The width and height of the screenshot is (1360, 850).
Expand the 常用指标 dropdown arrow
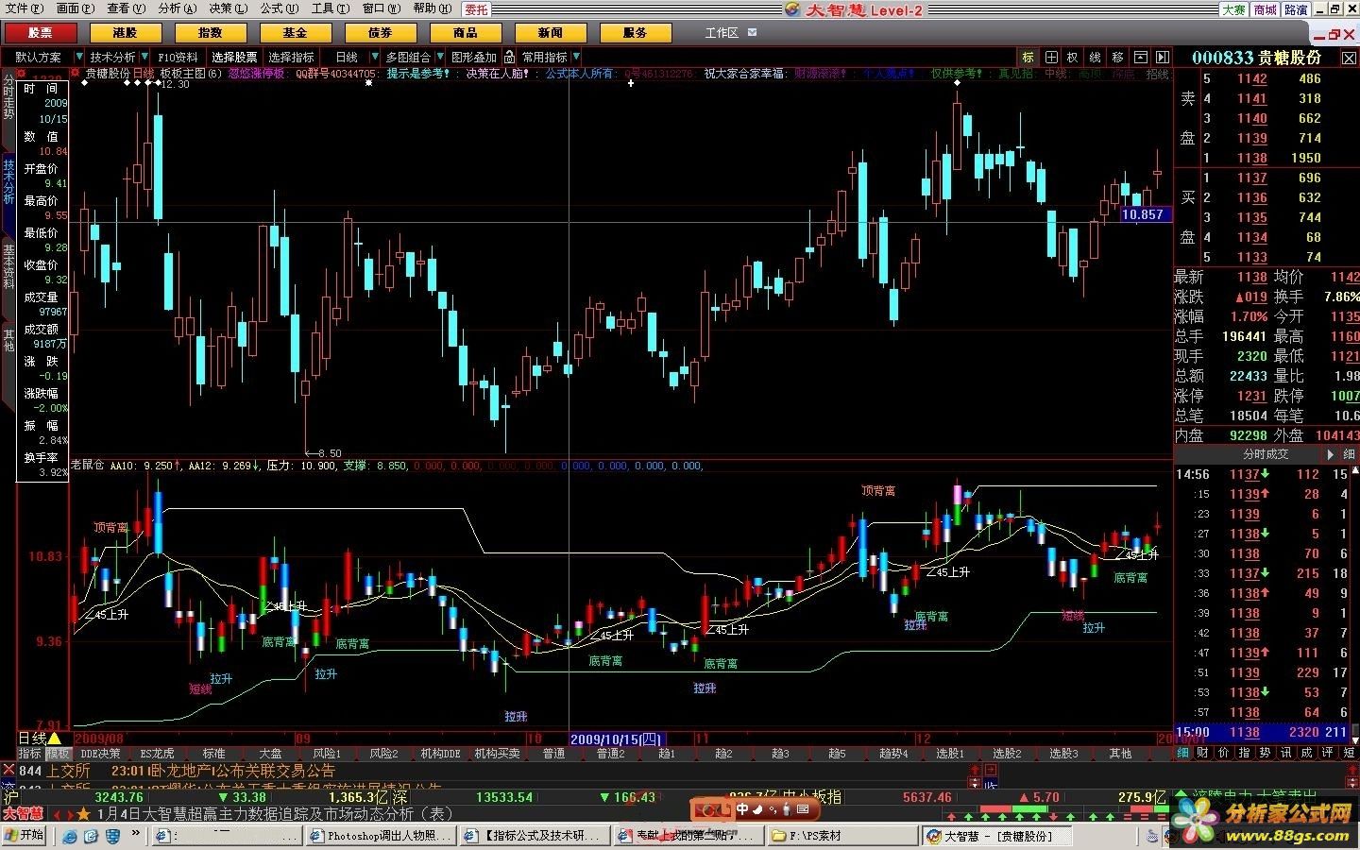pos(576,57)
